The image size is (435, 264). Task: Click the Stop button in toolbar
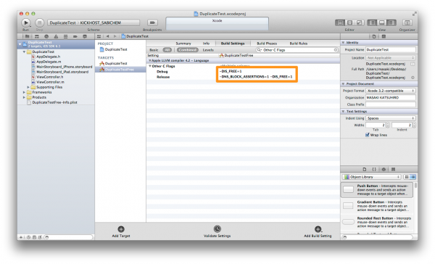click(39, 22)
